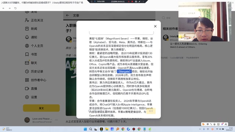The image size is (235, 132).
Task: Click the empty text box atop the dialog
Action: pos(122,33)
